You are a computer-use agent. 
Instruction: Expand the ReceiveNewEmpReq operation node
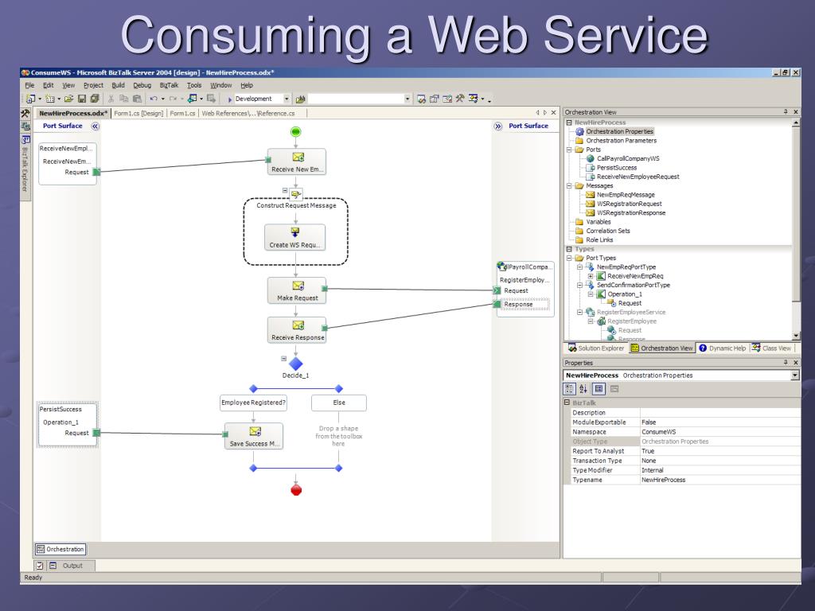click(591, 276)
